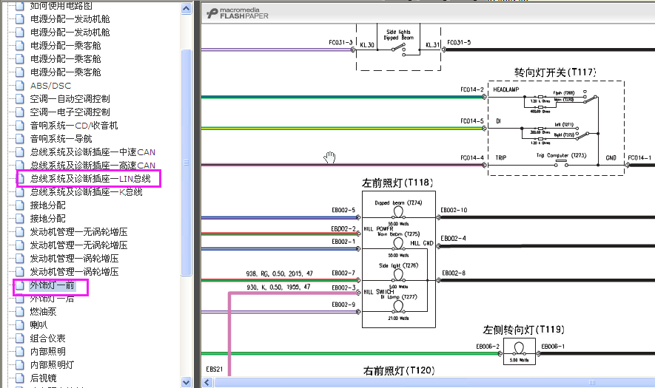The height and width of the screenshot is (388, 655).
Task: Select 总线系统及诊断插座—LIN总线 entry
Action: [x=90, y=179]
